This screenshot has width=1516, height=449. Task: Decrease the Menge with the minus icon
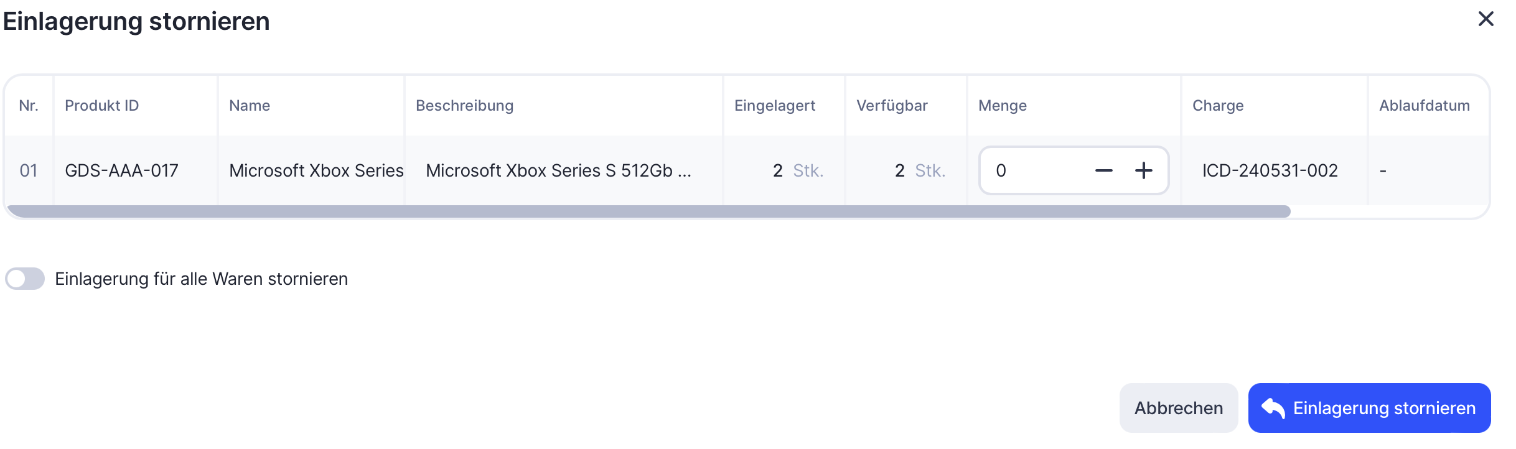(x=1103, y=170)
